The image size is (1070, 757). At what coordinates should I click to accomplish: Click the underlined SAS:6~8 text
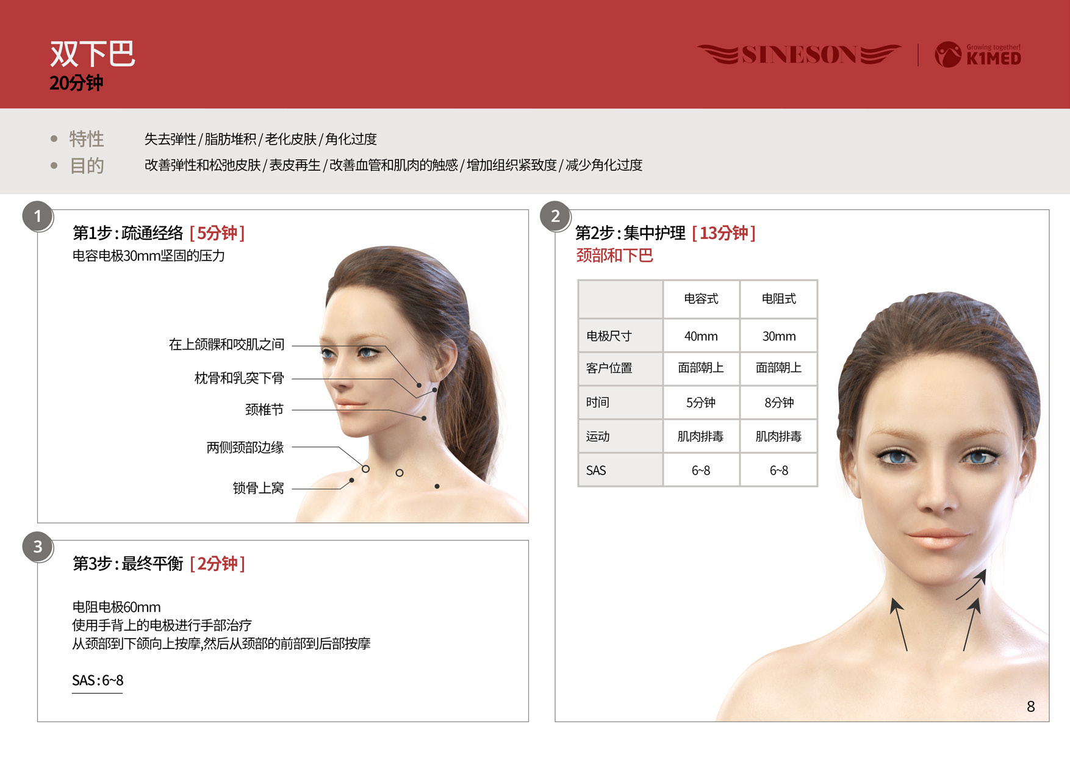pos(98,681)
